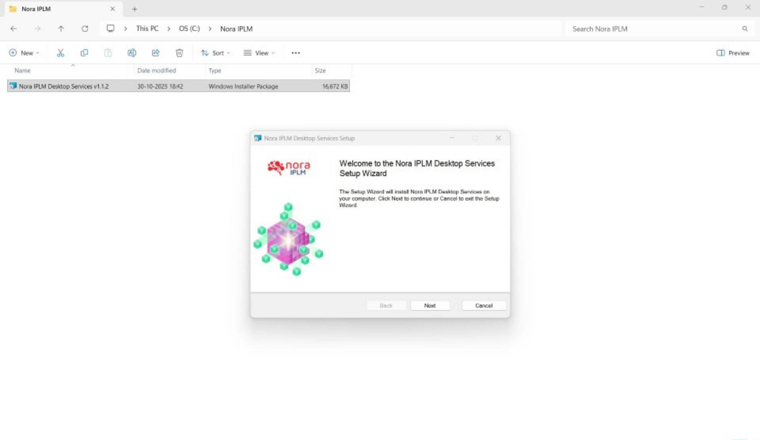This screenshot has height=440, width=760.
Task: Click the search magnifier icon
Action: [745, 29]
